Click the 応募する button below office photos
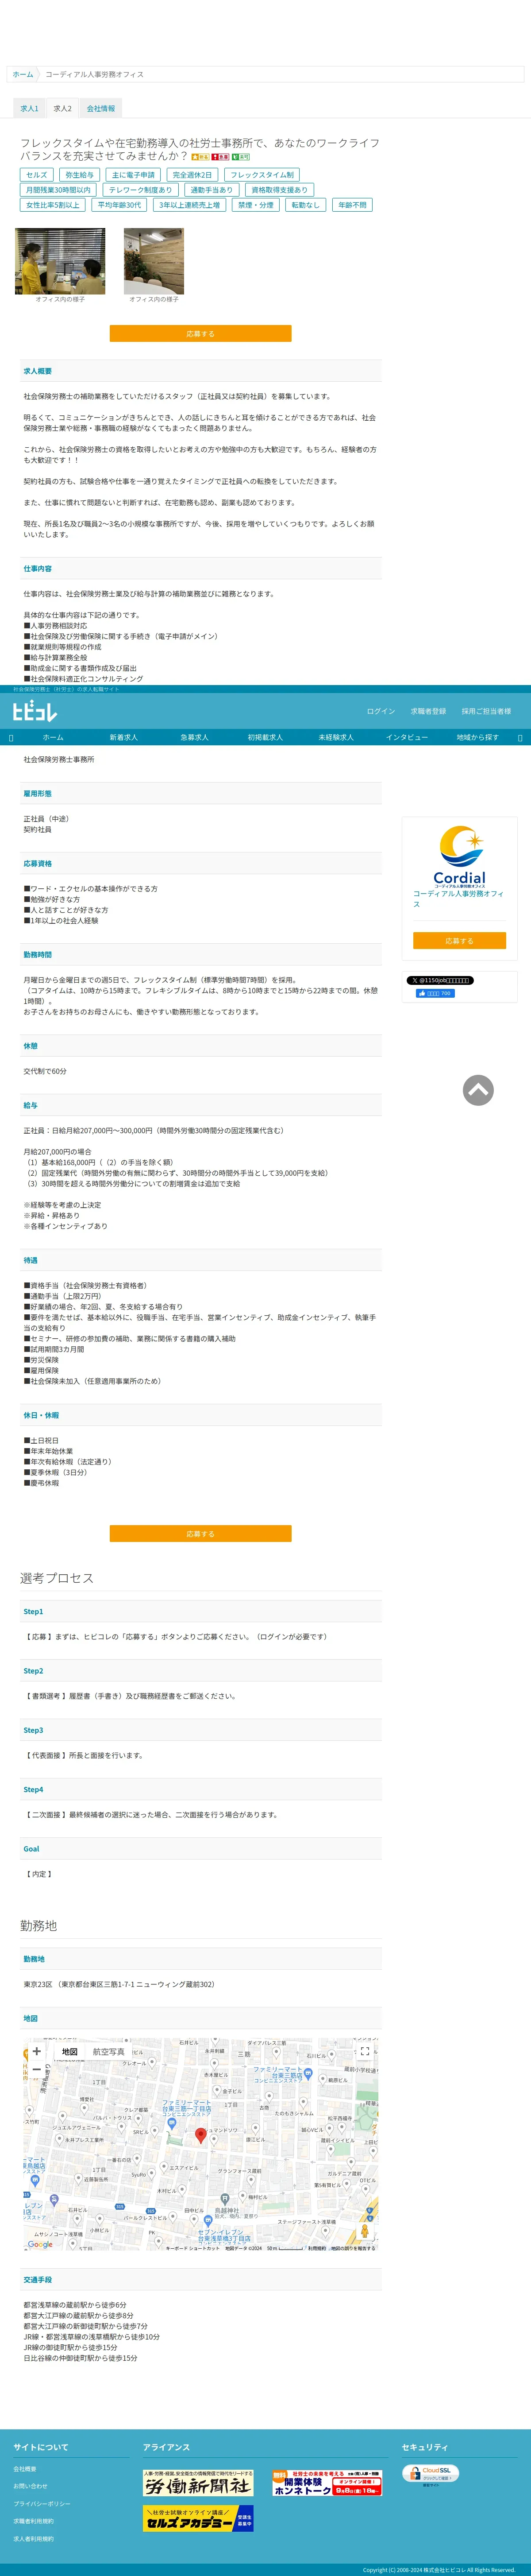This screenshot has width=531, height=2576. (x=200, y=333)
